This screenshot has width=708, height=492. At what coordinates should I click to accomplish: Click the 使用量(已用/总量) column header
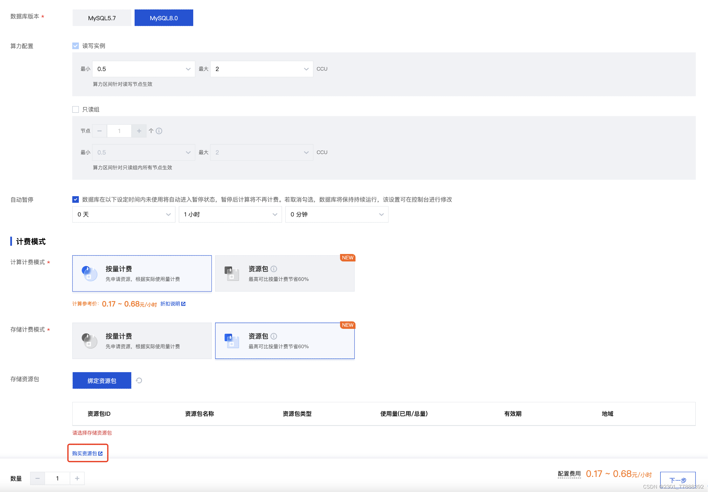[x=404, y=414]
